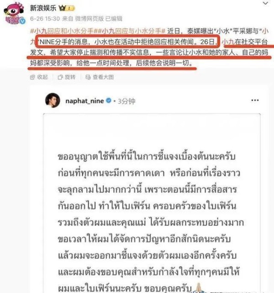Viewport: 274px width, 293px height.
Task: Collapse the image with 收起
Action: pyautogui.click(x=39, y=77)
